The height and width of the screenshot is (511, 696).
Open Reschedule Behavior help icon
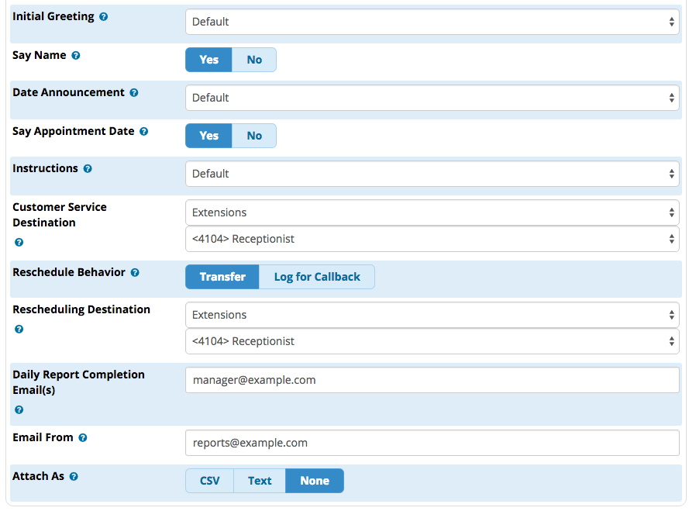point(135,273)
